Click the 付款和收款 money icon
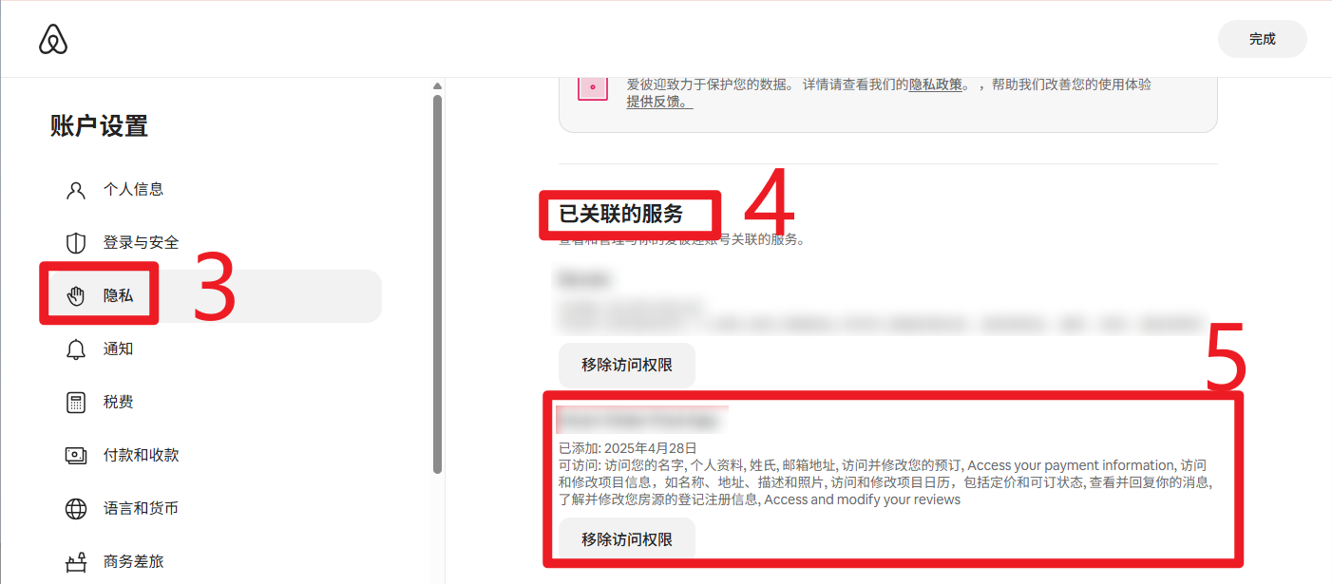 [x=76, y=456]
